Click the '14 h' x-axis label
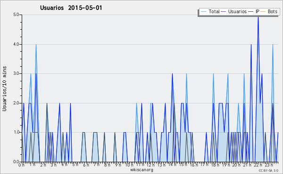Screen dimensions: 283x174 click(x=172, y=165)
